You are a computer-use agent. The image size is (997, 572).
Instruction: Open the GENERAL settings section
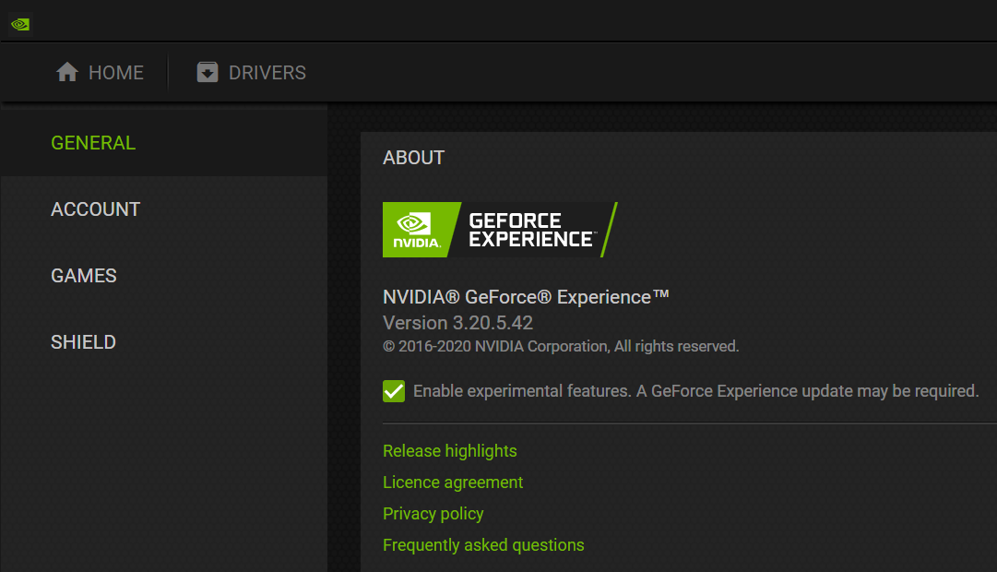tap(93, 143)
